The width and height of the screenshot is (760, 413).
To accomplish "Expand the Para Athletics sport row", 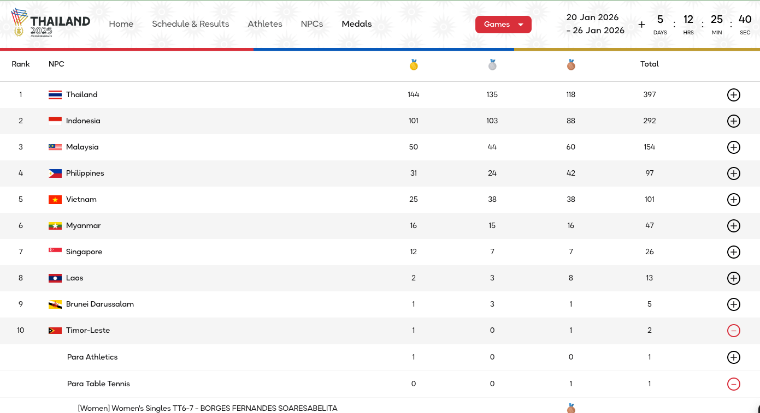I will point(733,357).
